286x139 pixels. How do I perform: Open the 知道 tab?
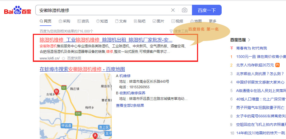pos(102,21)
